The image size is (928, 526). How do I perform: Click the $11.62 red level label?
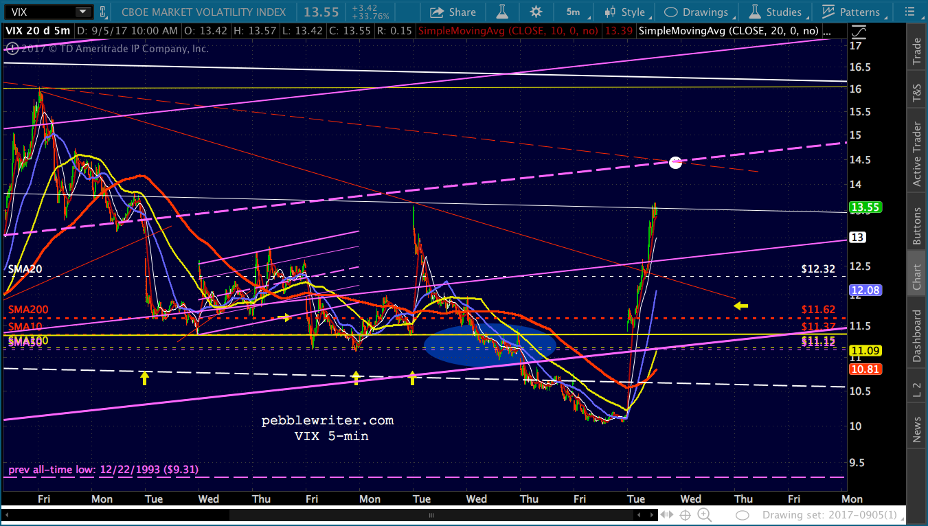click(x=819, y=310)
